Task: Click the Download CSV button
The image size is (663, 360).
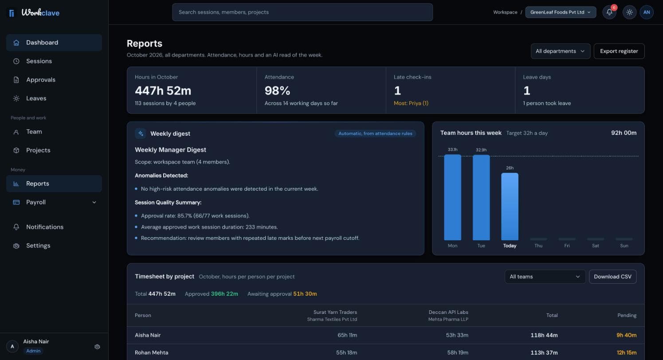Action: pos(613,277)
